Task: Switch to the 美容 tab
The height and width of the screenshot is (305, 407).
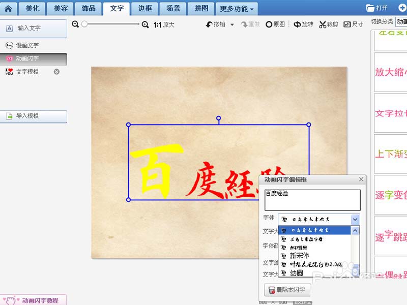Action: coord(61,9)
